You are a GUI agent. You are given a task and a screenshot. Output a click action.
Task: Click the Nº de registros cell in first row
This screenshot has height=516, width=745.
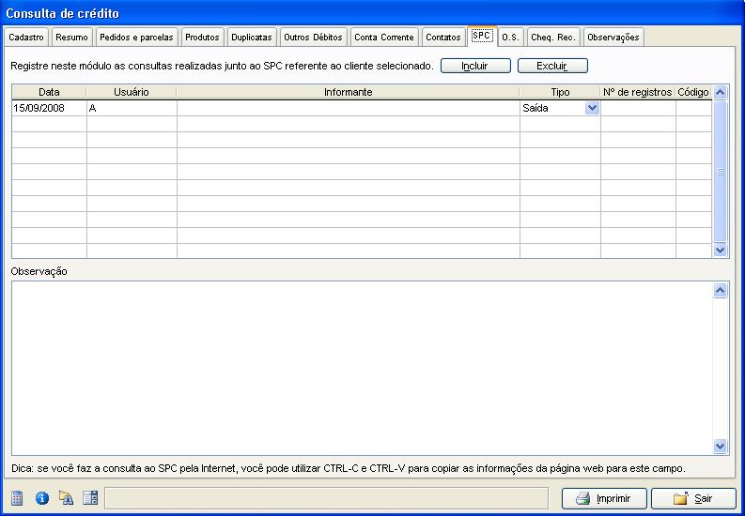638,108
